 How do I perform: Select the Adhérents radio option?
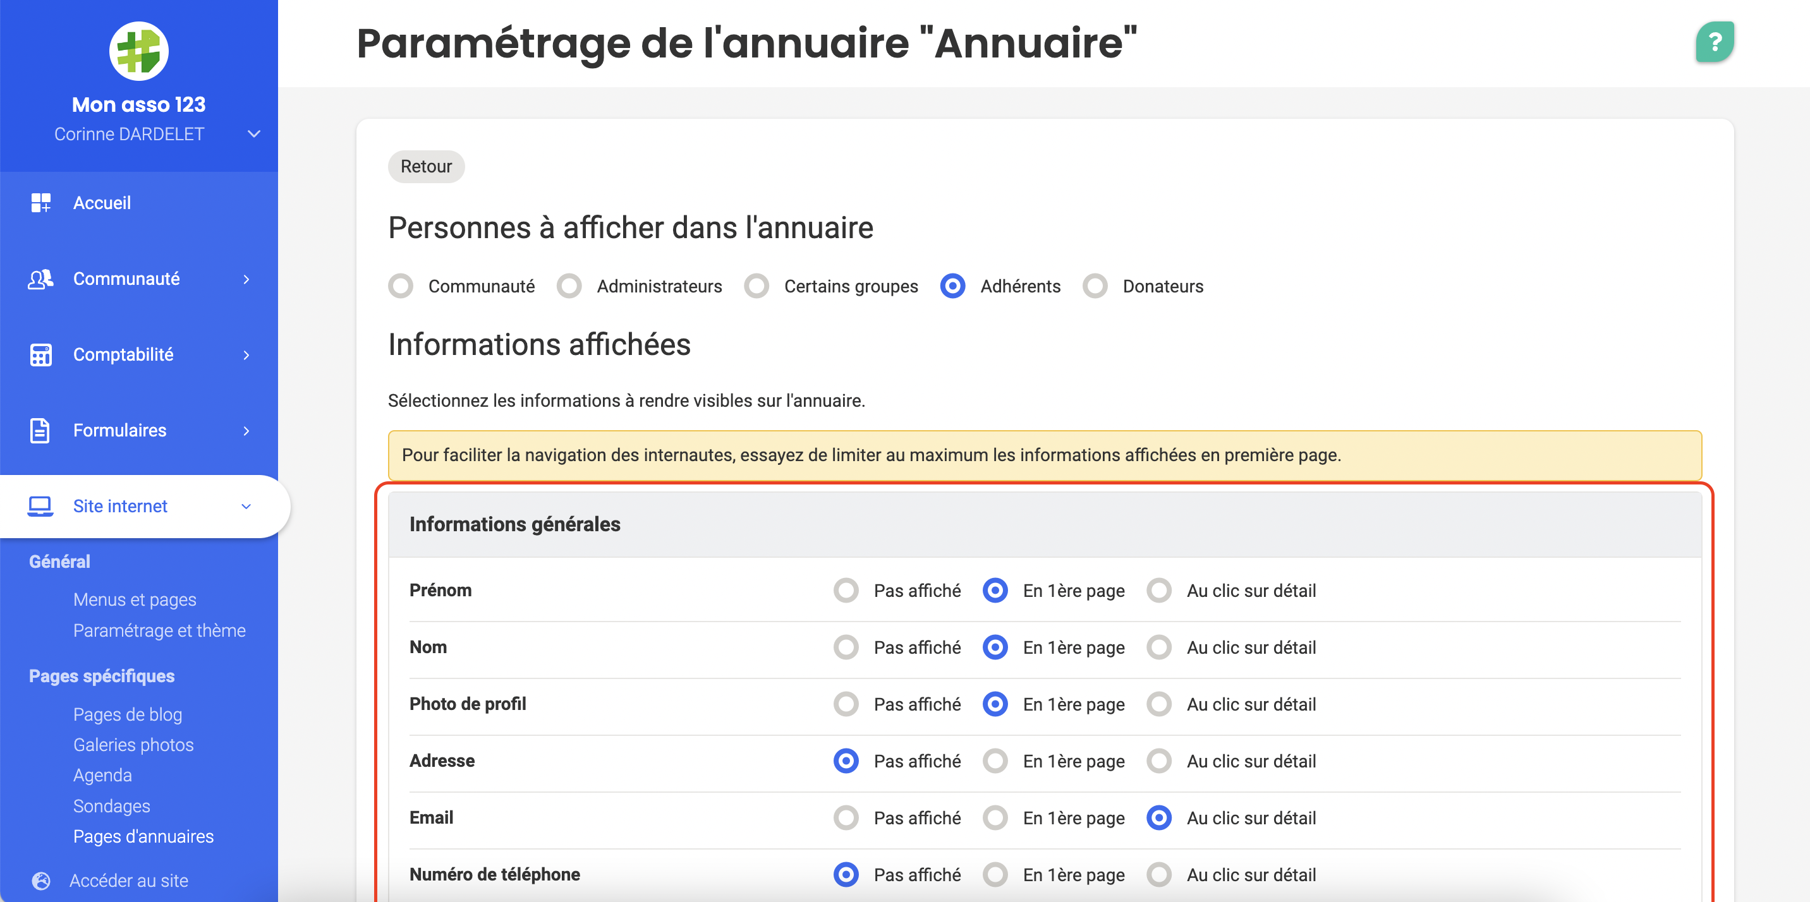coord(952,286)
